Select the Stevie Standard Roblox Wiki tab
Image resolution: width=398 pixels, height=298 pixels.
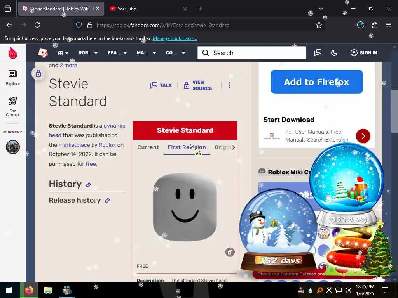point(61,9)
